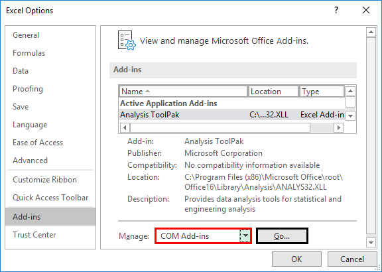Click the Help question mark icon
The width and height of the screenshot is (382, 272).
336,10
